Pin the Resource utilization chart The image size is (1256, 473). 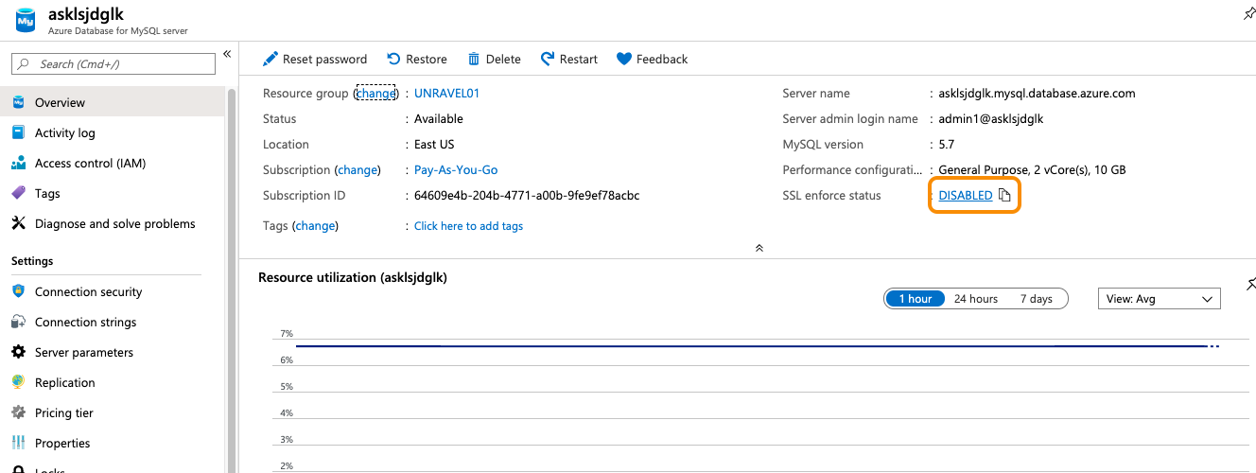click(x=1250, y=284)
